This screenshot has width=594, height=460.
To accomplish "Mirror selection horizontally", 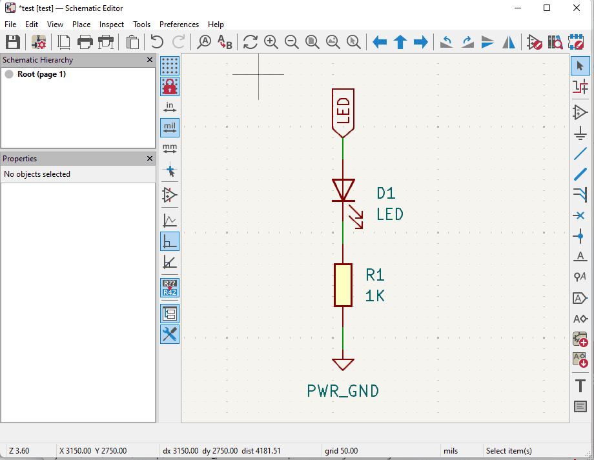I will coord(509,42).
